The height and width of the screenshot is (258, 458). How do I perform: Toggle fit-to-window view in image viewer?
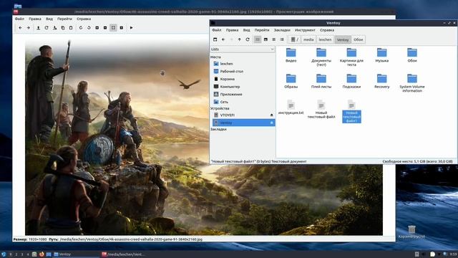113,28
